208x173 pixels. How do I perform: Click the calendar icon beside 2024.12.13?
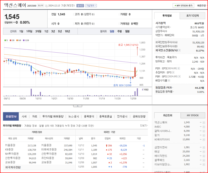point(46,6)
